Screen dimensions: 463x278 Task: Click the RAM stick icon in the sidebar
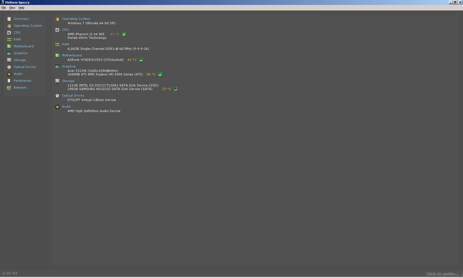[x=9, y=40]
